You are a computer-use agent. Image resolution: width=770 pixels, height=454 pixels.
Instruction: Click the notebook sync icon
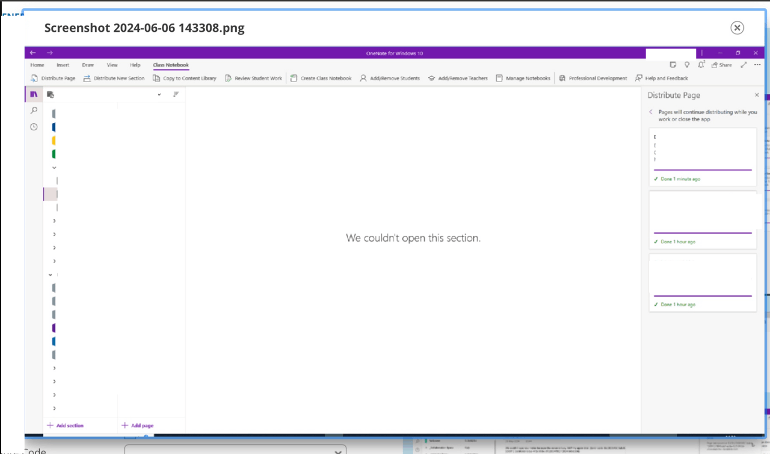coord(50,95)
